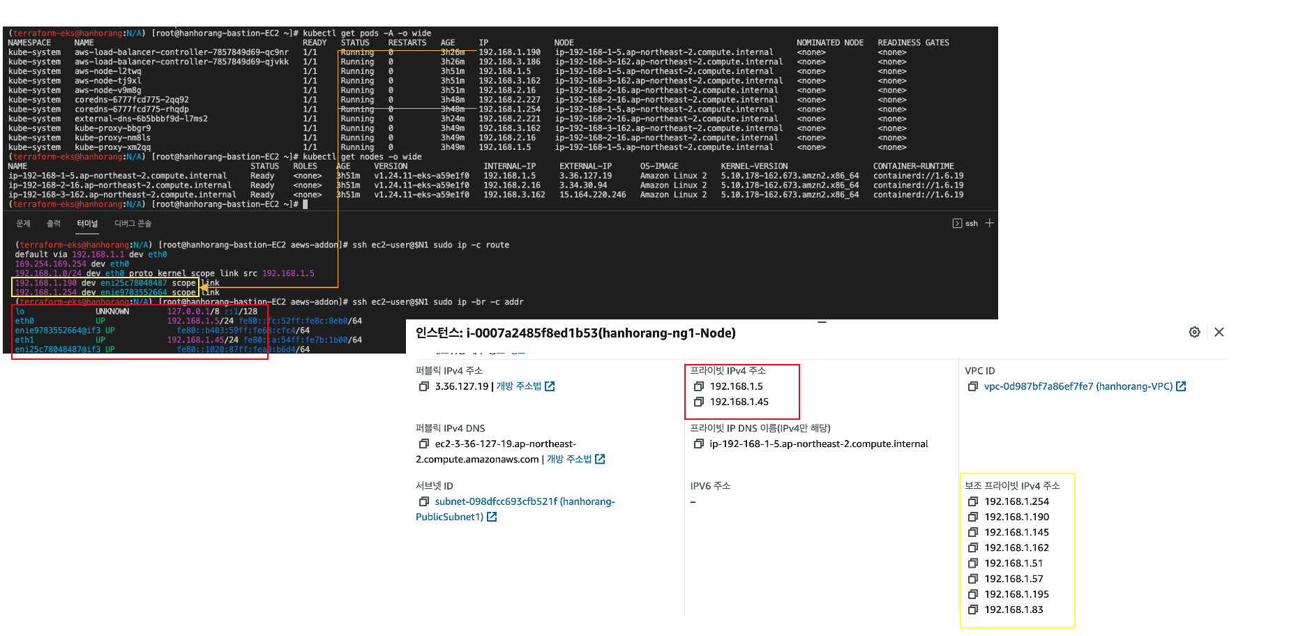Copy secondary private IP 192.168.1.195
1303x636 pixels.
pos(973,594)
